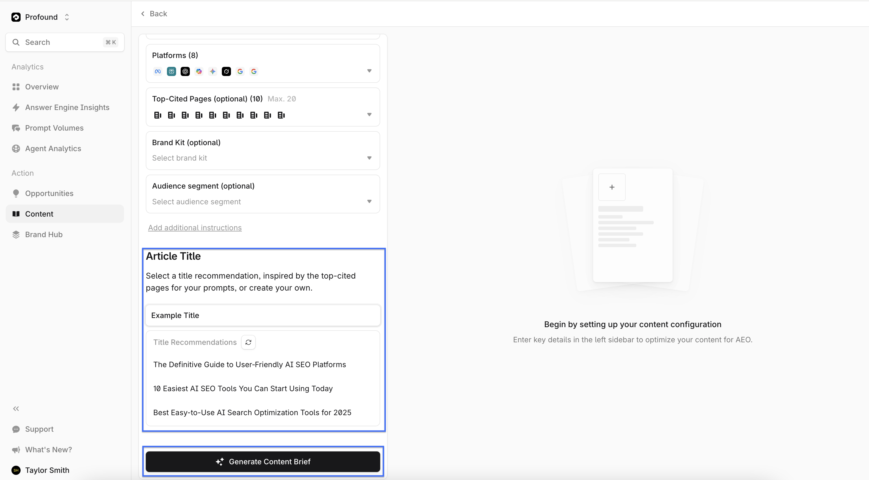Image resolution: width=869 pixels, height=480 pixels.
Task: Click the Agent Analytics globe icon
Action: click(x=16, y=149)
